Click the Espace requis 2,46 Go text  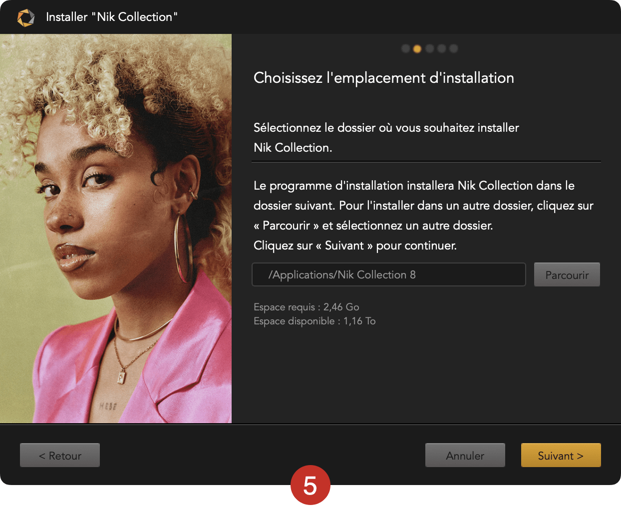307,307
